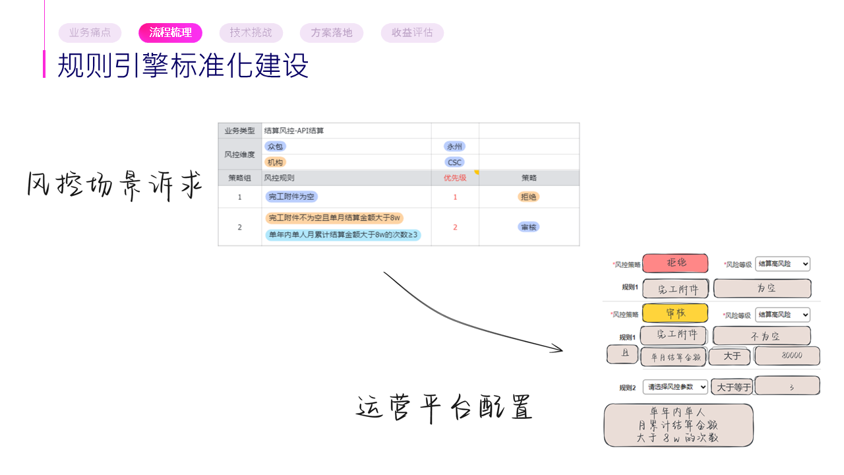
Task: Open the 风险等级 dropdown beside 审核
Action: [782, 315]
